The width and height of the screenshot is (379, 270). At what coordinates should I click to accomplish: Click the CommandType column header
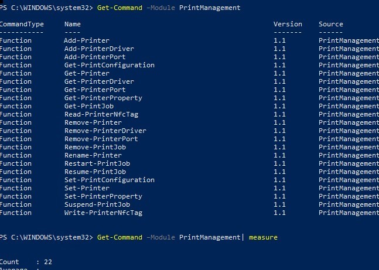pos(22,24)
